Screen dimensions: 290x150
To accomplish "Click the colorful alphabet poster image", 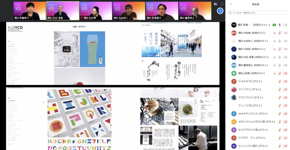I will tap(80, 113).
